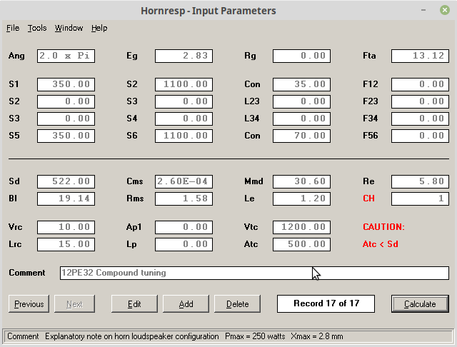
Task: Click the S2 field showing 0.00
Action: [x=66, y=101]
